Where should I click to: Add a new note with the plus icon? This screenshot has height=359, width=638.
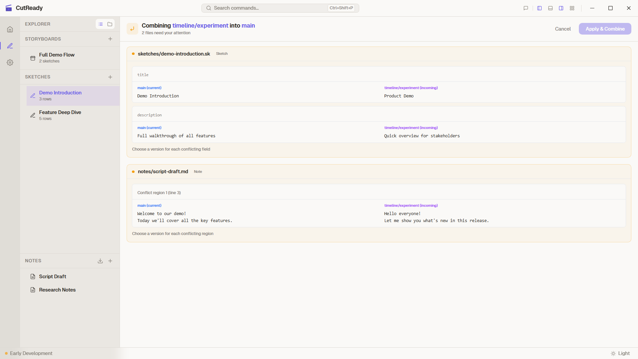tap(110, 261)
